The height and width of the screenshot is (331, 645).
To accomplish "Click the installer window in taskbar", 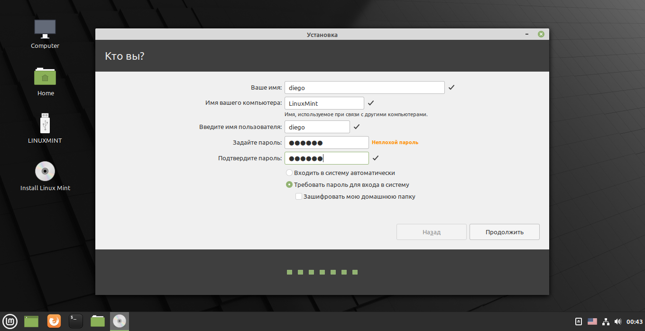I will pos(120,322).
